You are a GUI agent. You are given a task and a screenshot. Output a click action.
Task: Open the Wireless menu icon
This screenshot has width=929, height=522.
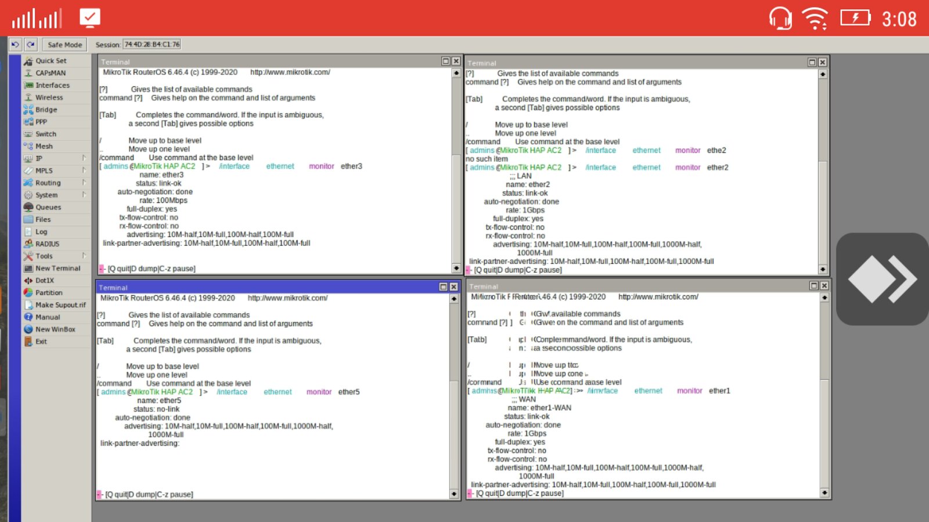(28, 97)
